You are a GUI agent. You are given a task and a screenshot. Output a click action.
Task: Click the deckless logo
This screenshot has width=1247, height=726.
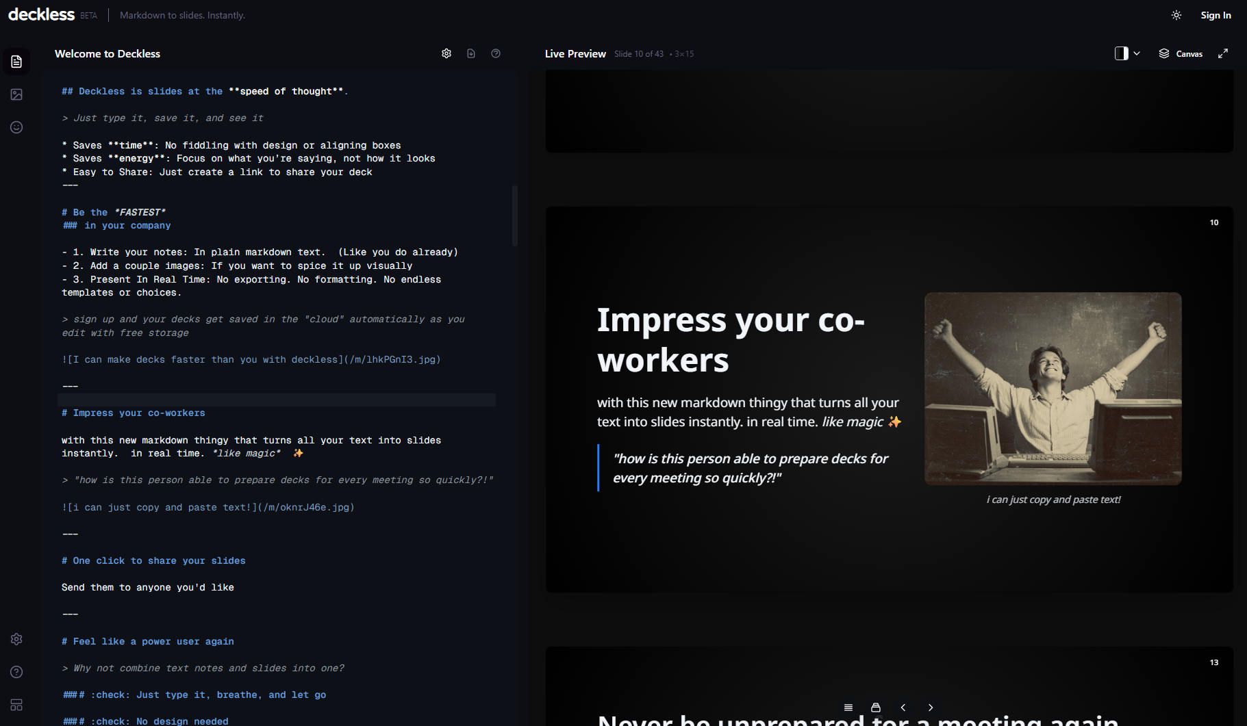(x=41, y=14)
